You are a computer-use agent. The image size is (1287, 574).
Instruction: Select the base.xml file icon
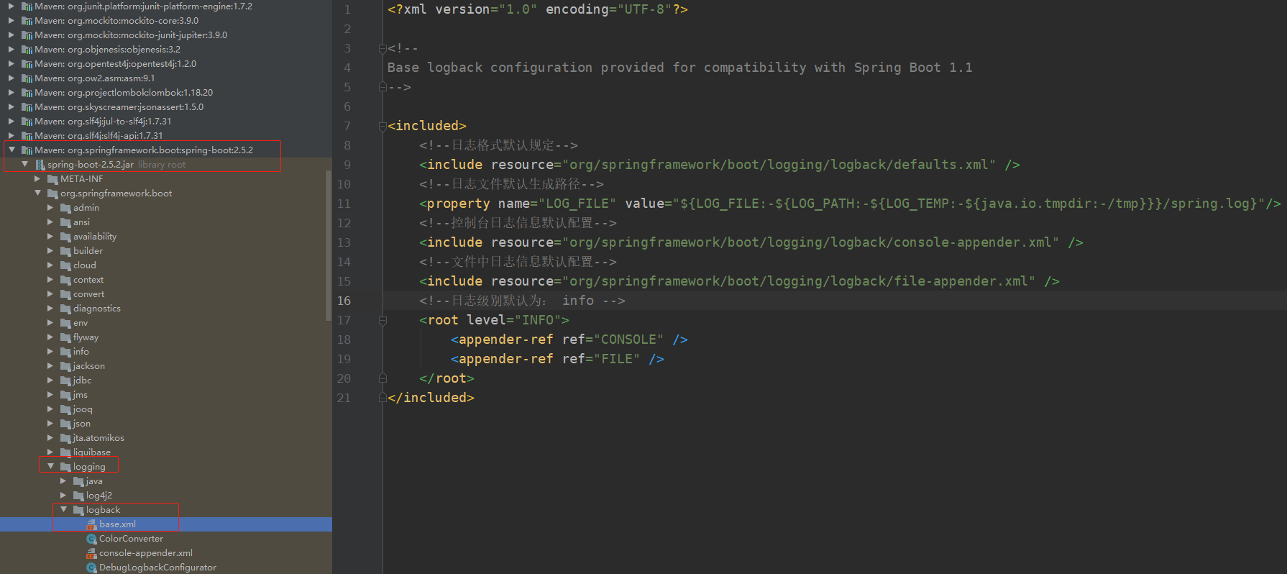coord(91,524)
